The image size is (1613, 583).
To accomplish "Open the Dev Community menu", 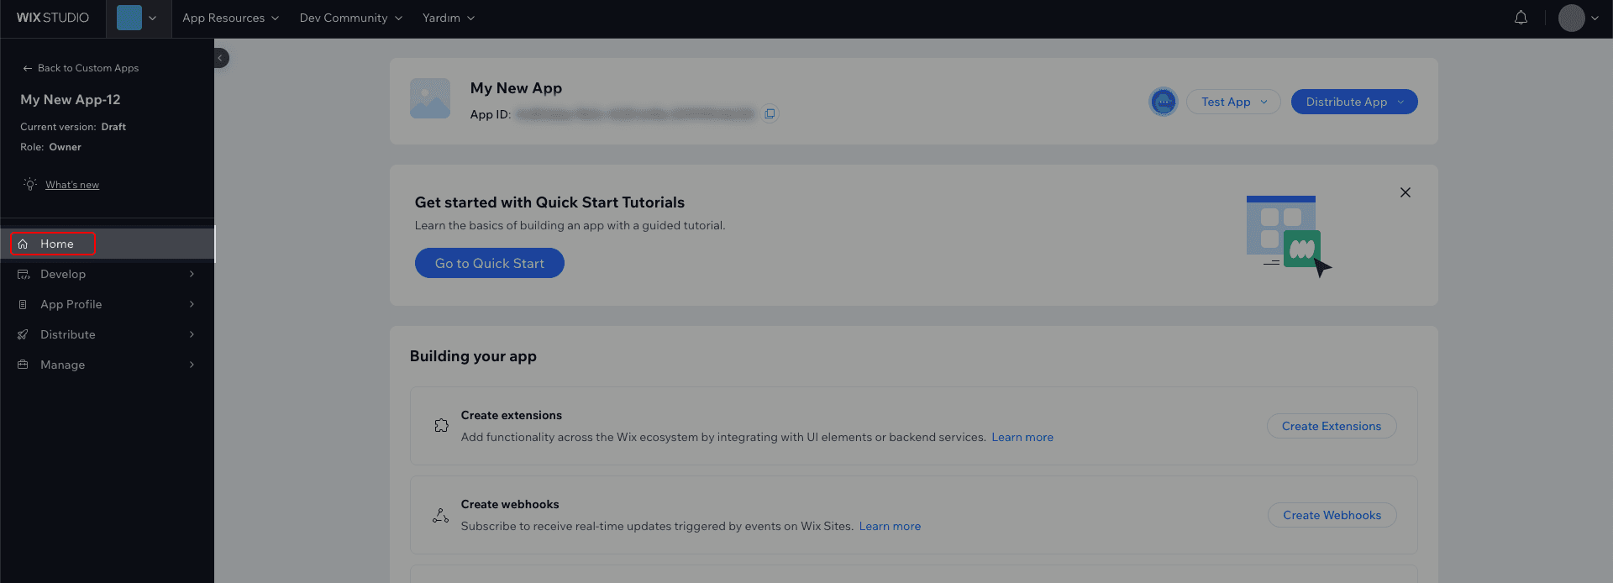I will click(x=350, y=18).
